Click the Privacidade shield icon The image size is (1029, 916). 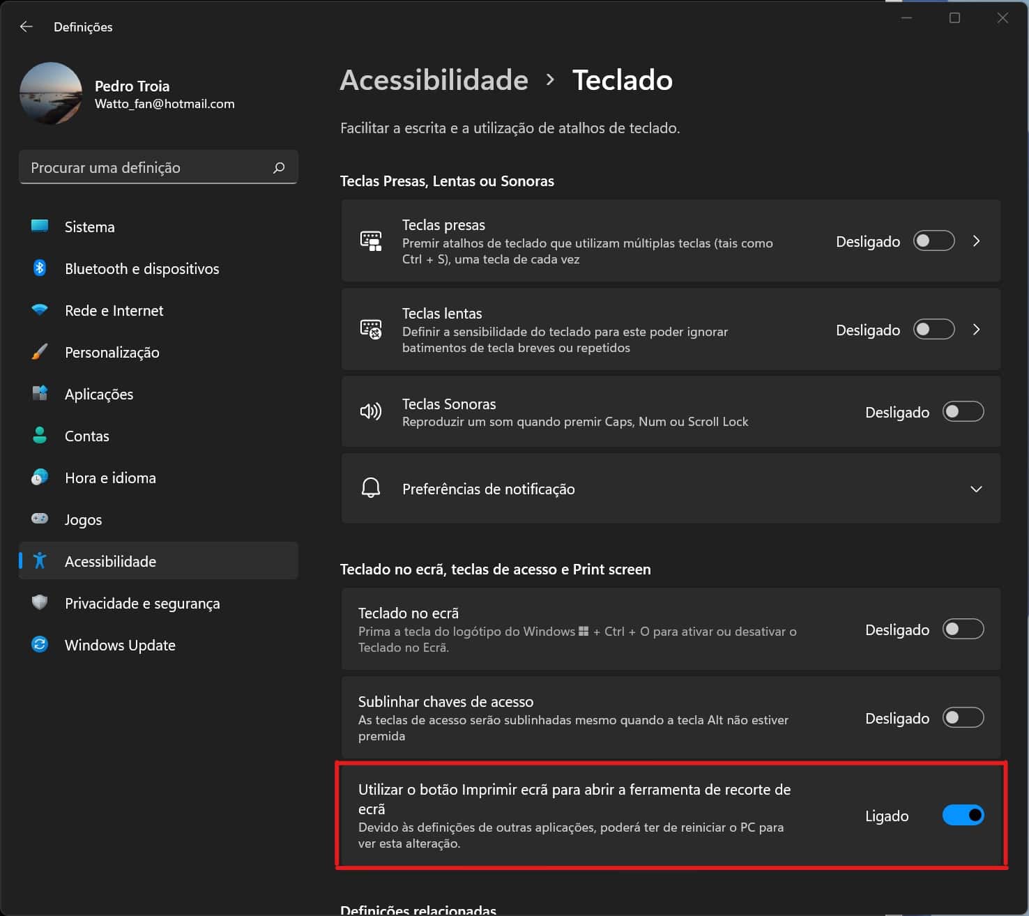(40, 602)
